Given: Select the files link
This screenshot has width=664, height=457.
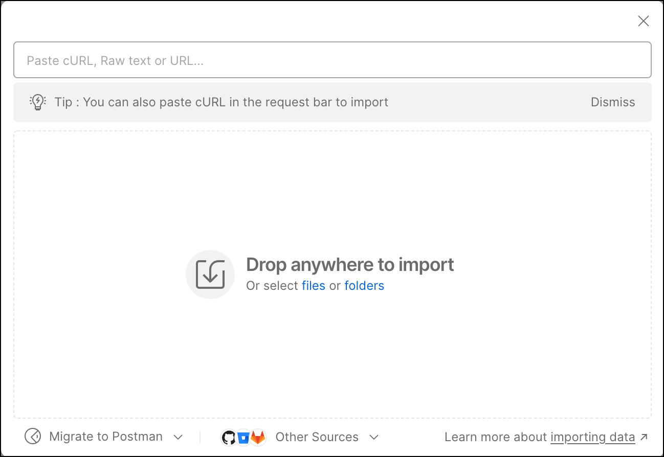Looking at the screenshot, I should tap(314, 286).
